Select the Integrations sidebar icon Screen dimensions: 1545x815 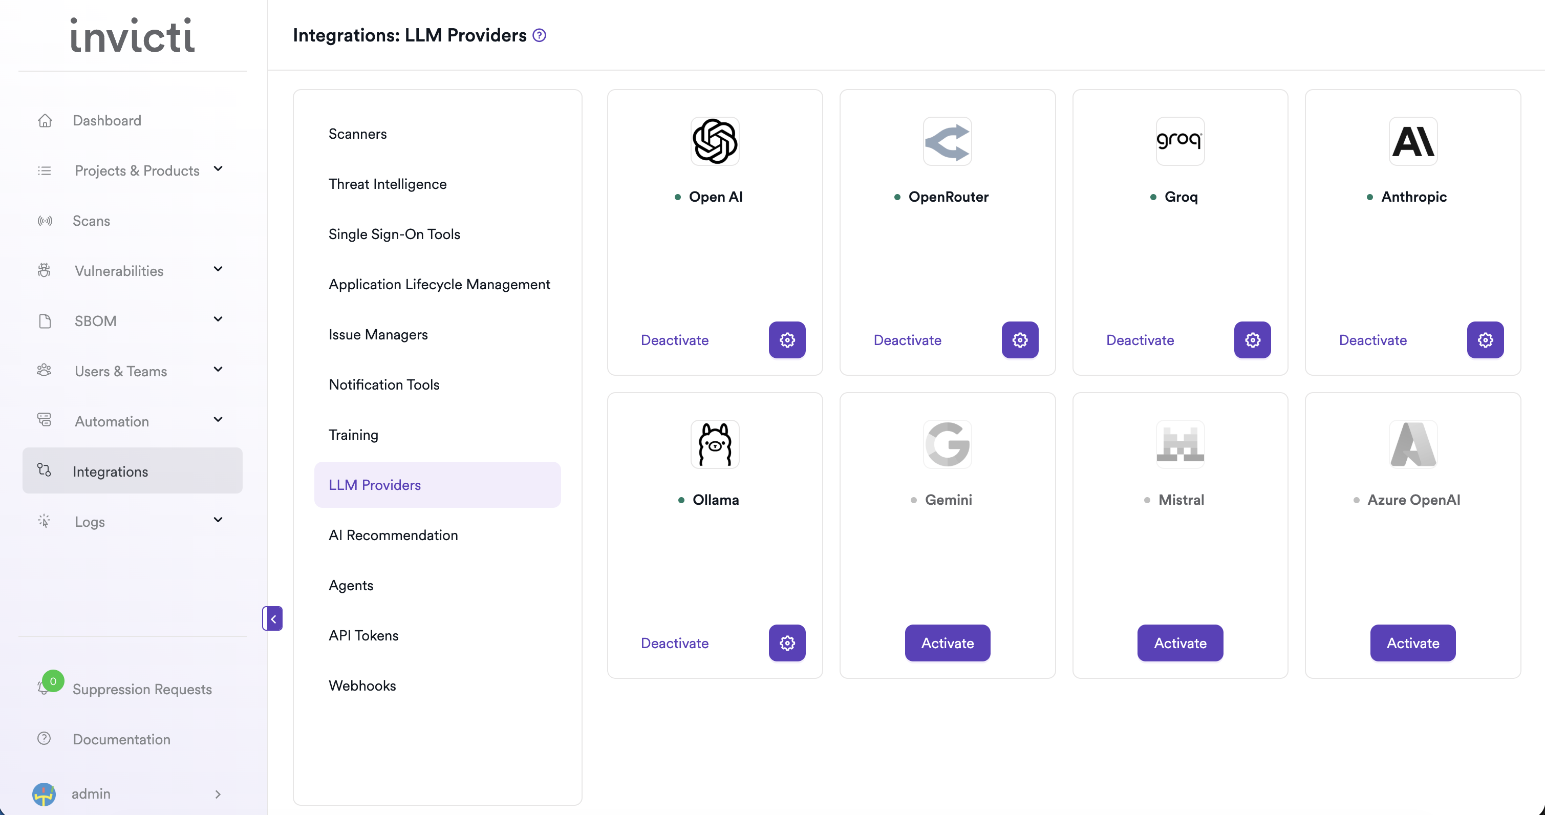[45, 471]
